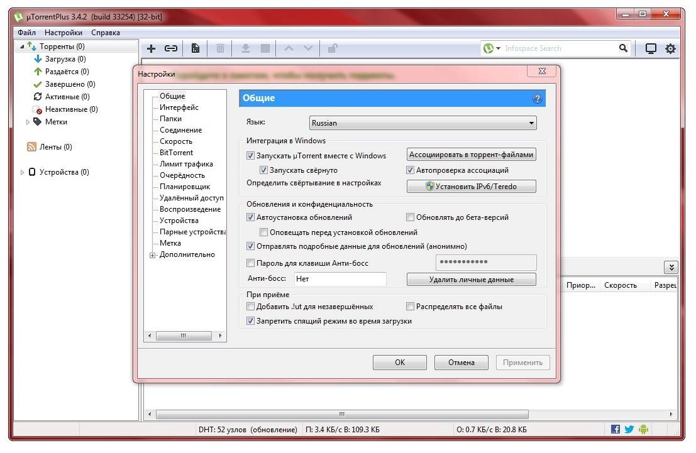Confirm settings with OK button
The image size is (696, 453).
coord(399,363)
